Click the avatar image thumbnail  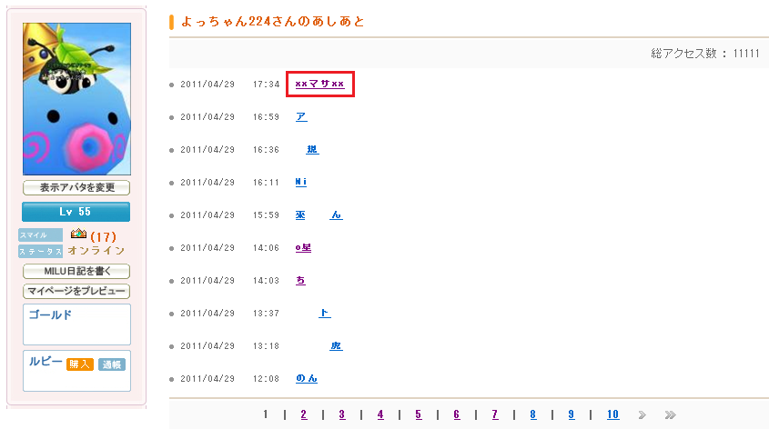pos(76,98)
